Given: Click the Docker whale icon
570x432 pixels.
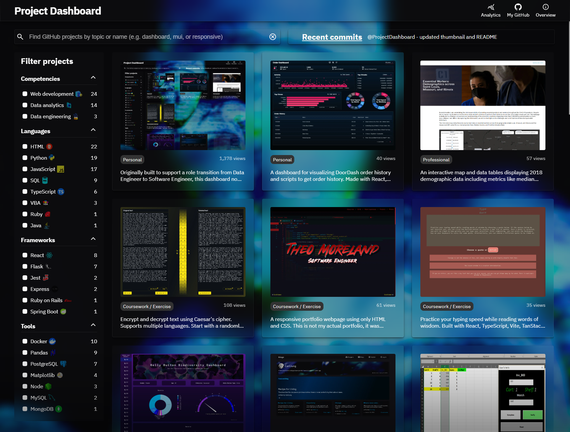Looking at the screenshot, I should (x=52, y=341).
